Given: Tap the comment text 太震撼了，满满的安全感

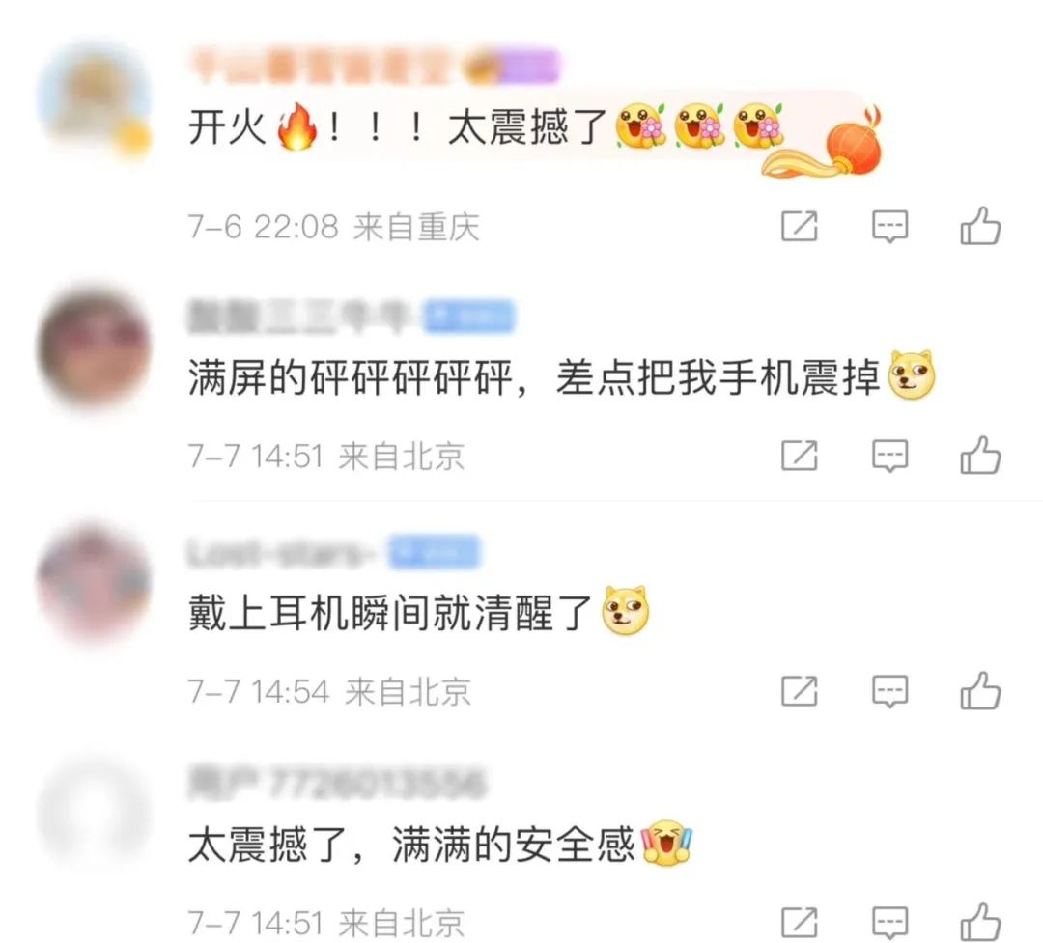Looking at the screenshot, I should click(411, 846).
